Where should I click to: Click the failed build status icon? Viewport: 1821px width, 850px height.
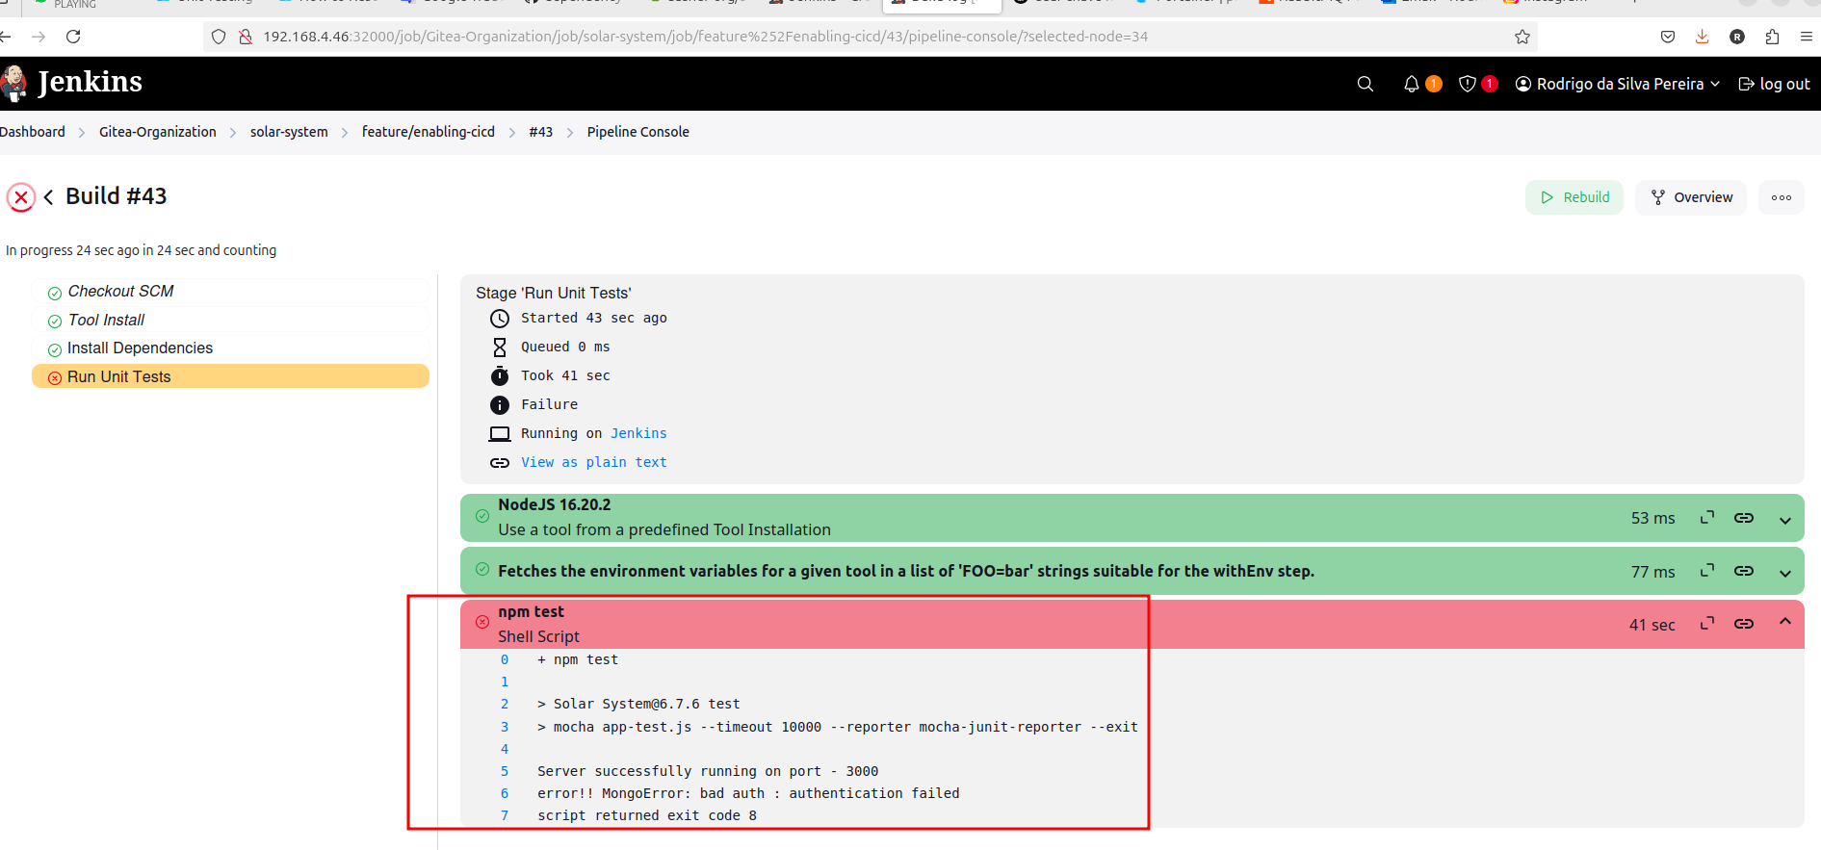coord(21,197)
